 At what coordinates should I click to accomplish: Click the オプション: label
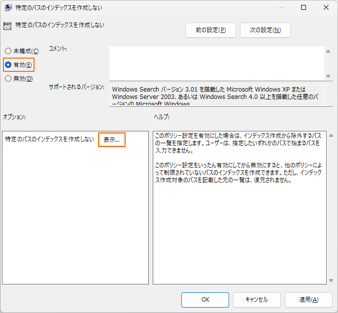pyautogui.click(x=14, y=117)
